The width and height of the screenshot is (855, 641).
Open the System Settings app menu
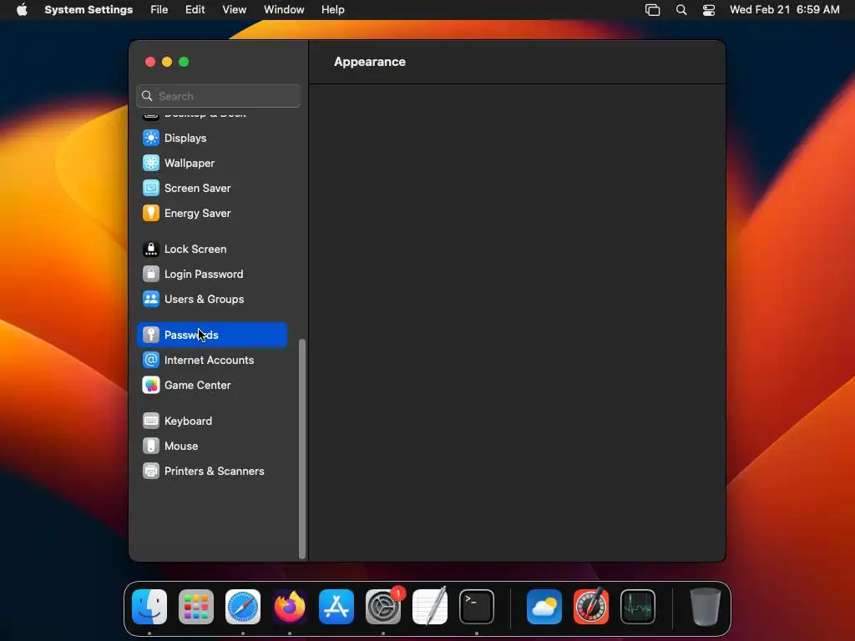(89, 10)
